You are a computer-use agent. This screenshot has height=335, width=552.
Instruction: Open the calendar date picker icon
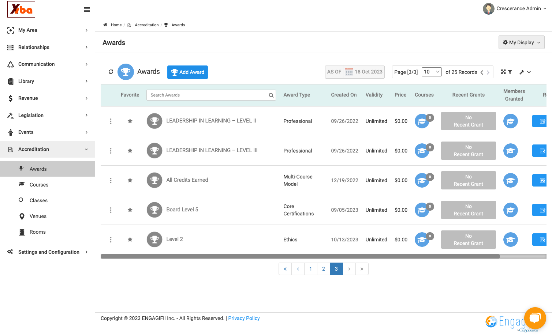coord(349,72)
